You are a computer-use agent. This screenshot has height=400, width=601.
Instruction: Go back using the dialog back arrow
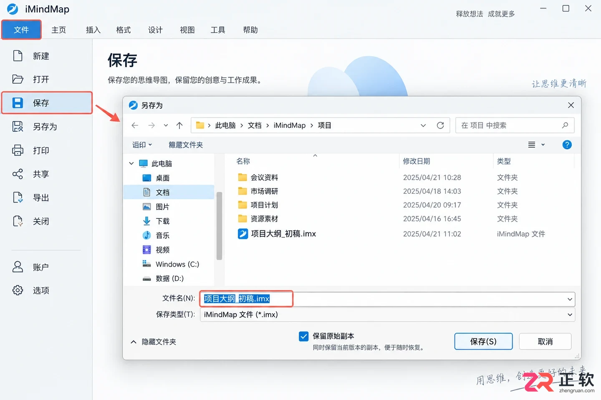coord(135,125)
